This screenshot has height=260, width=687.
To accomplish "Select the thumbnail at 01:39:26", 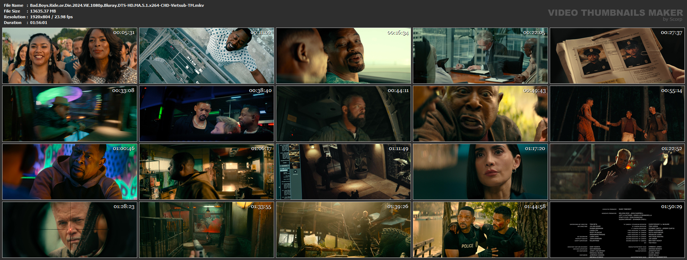I will tap(343, 230).
